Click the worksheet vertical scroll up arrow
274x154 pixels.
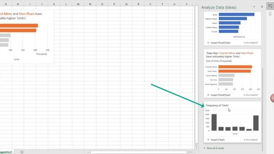197,4
